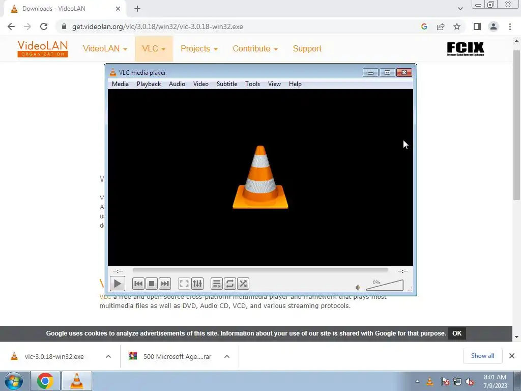
Task: Open Action Center flag tray icon
Action: coord(445,381)
